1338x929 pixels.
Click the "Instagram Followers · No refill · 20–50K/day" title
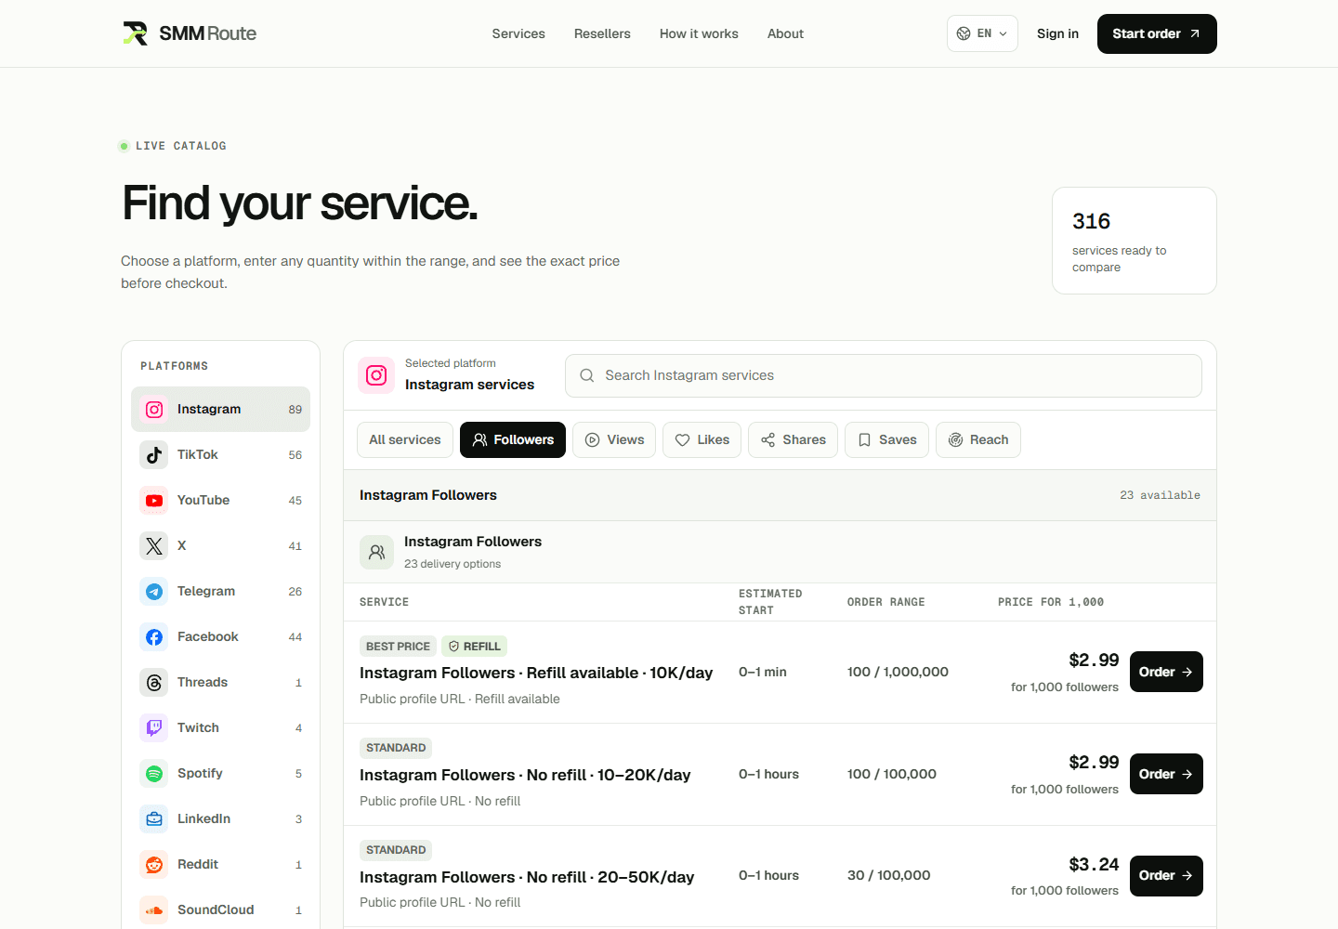click(x=527, y=877)
